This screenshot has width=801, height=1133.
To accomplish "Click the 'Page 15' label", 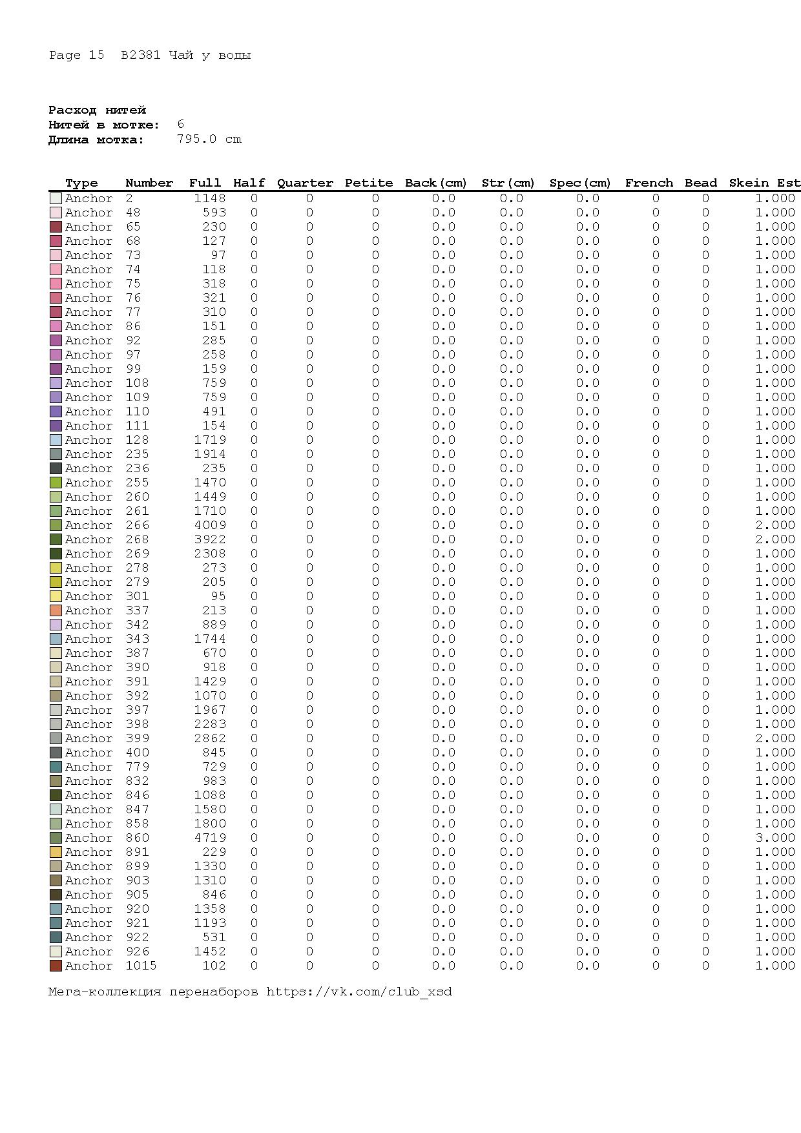I will 76,55.
